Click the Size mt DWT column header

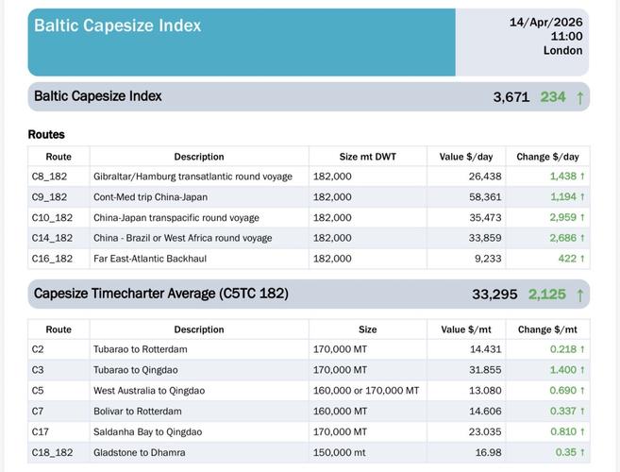(367, 157)
